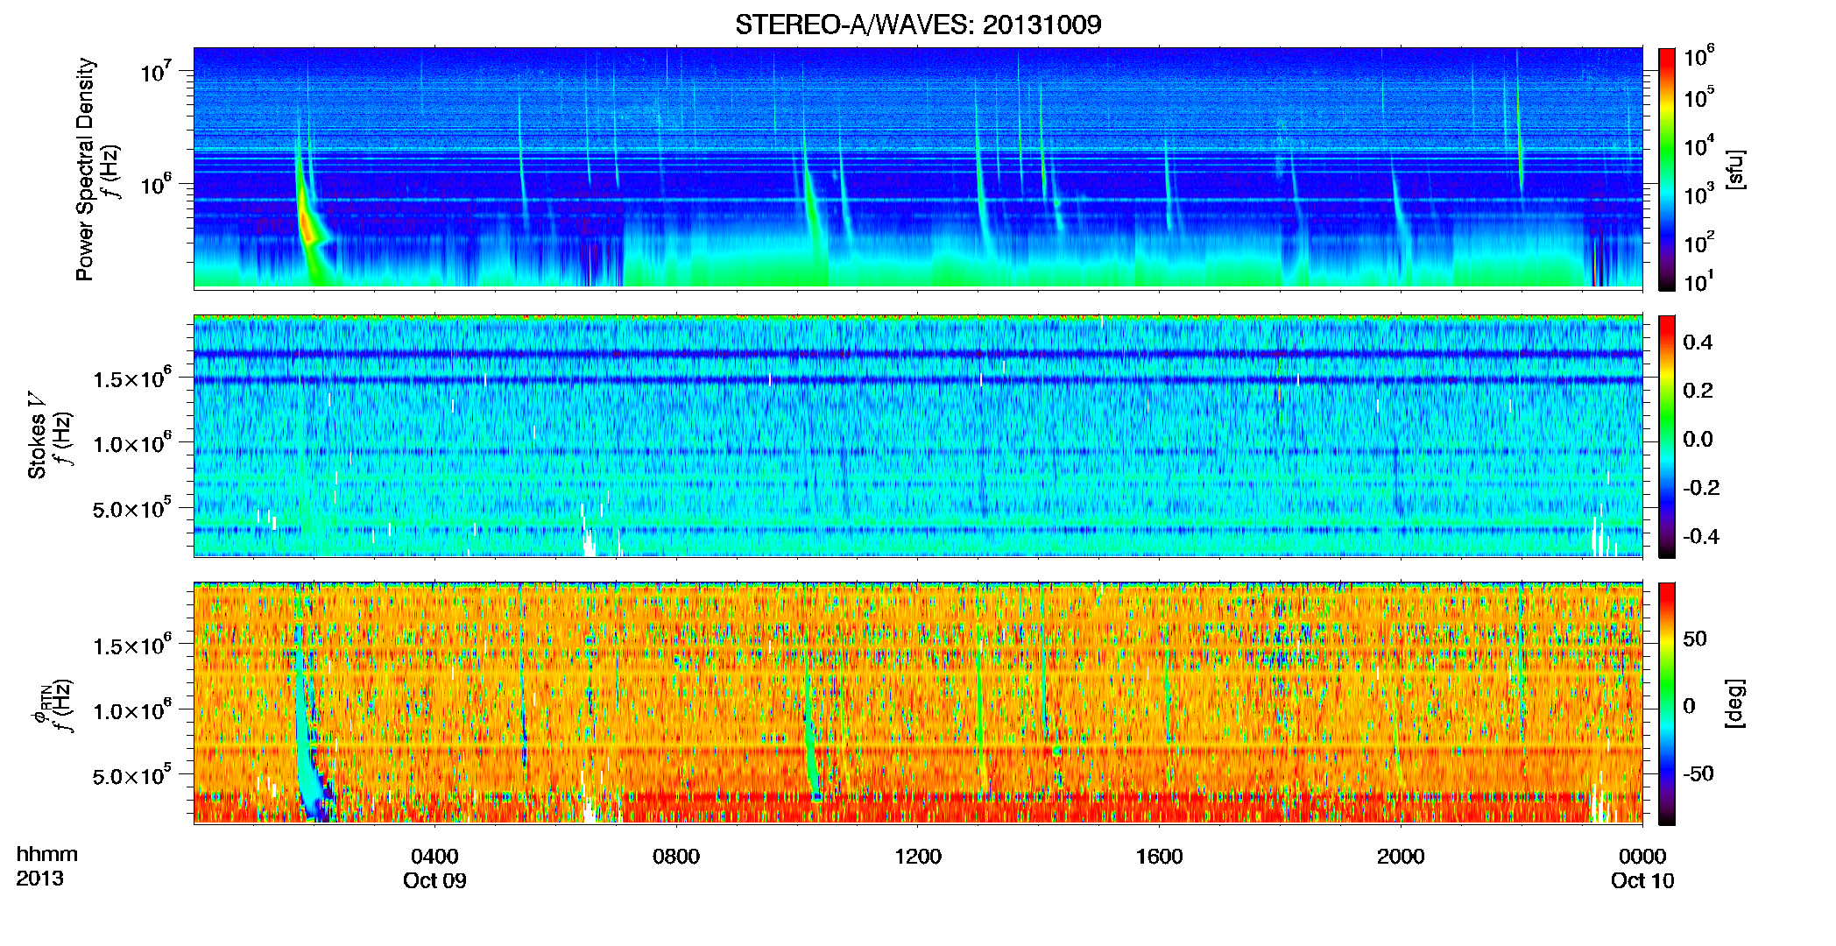Click 1.0×10^6 tick on Stokes V panel

click(x=132, y=443)
